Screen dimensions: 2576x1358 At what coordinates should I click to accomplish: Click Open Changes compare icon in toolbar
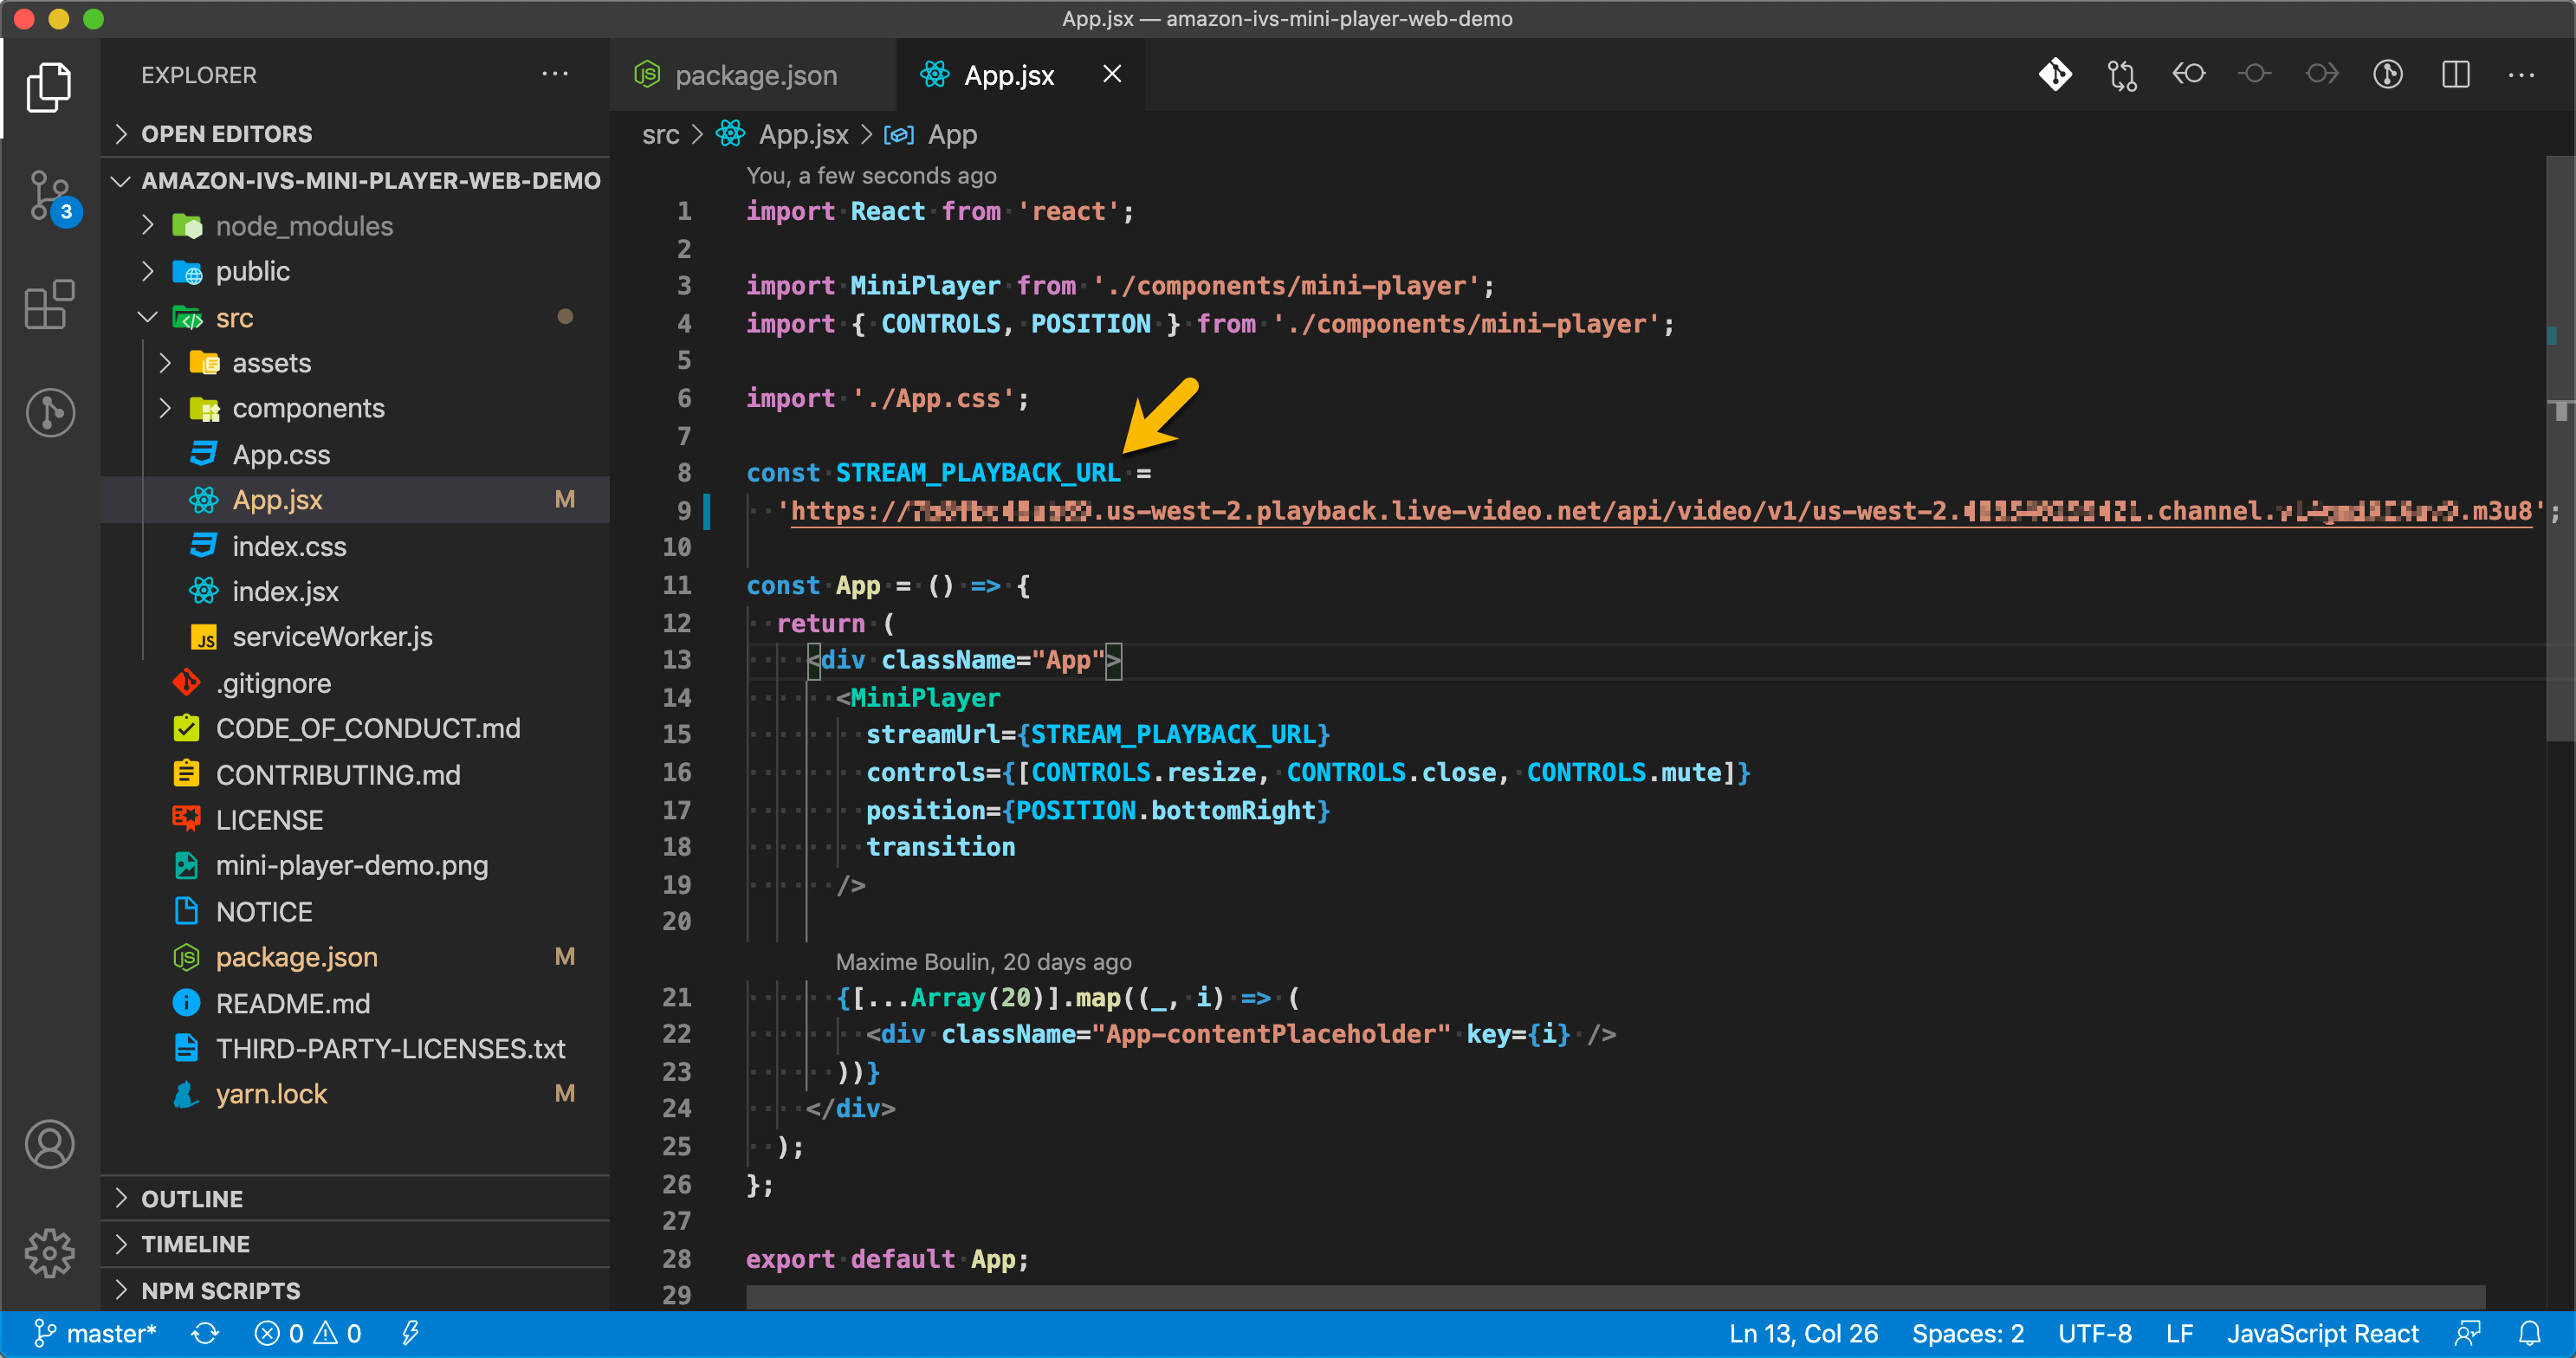point(2122,74)
